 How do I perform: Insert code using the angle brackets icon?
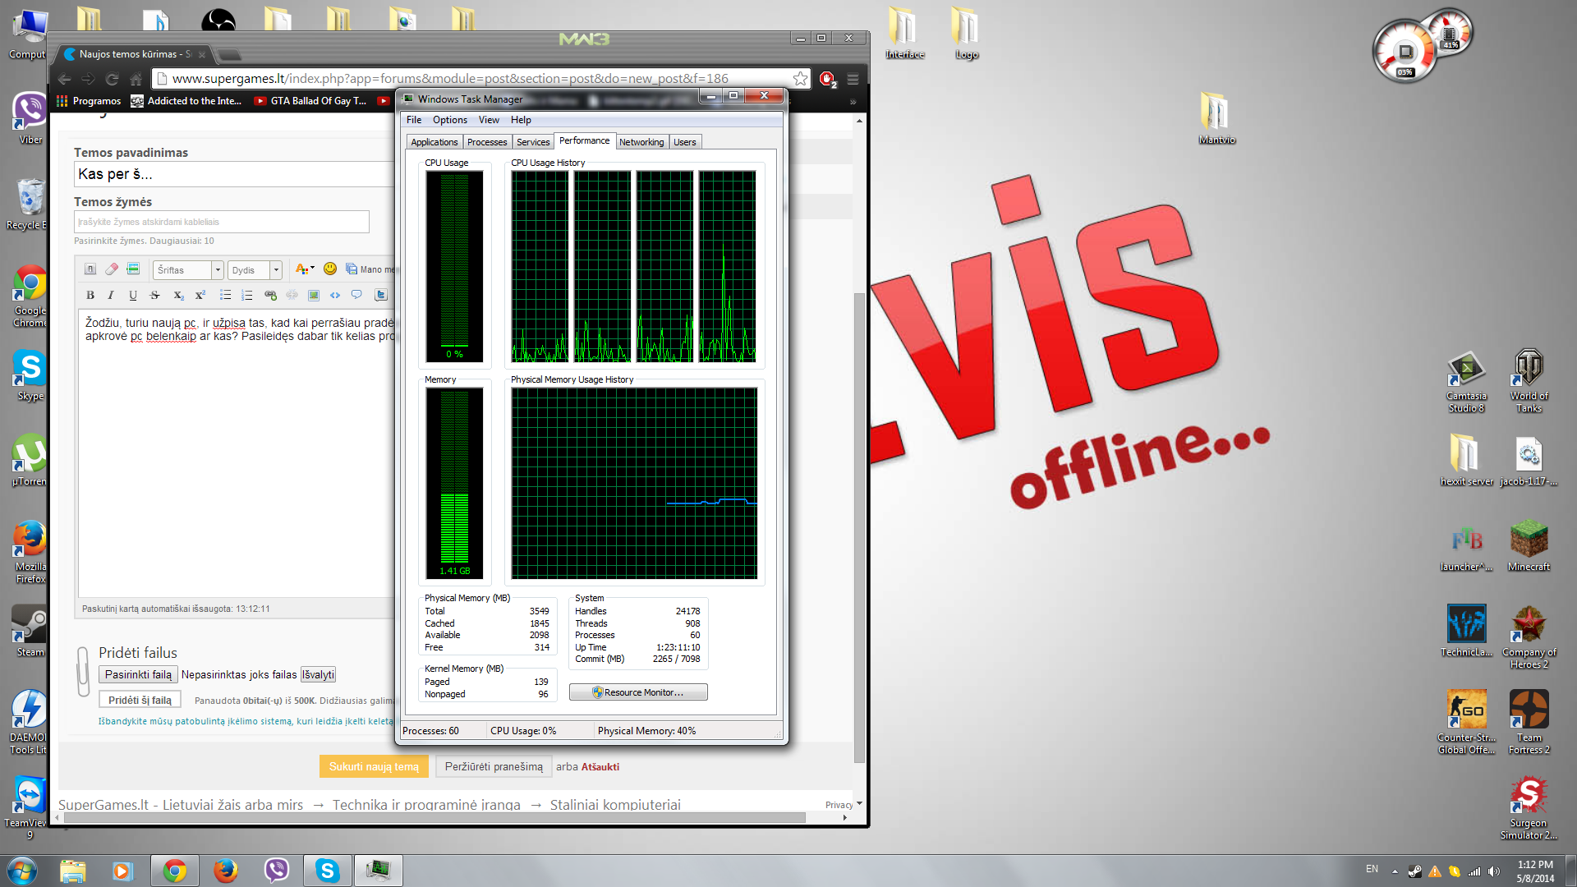click(335, 295)
